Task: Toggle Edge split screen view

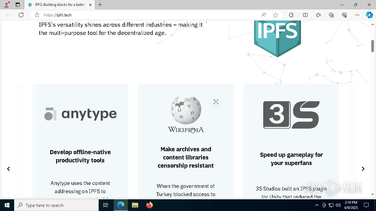Action: point(305,15)
